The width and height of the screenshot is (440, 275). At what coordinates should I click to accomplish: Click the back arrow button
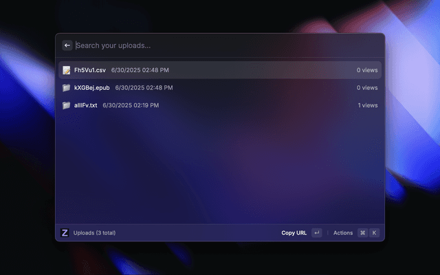[67, 45]
